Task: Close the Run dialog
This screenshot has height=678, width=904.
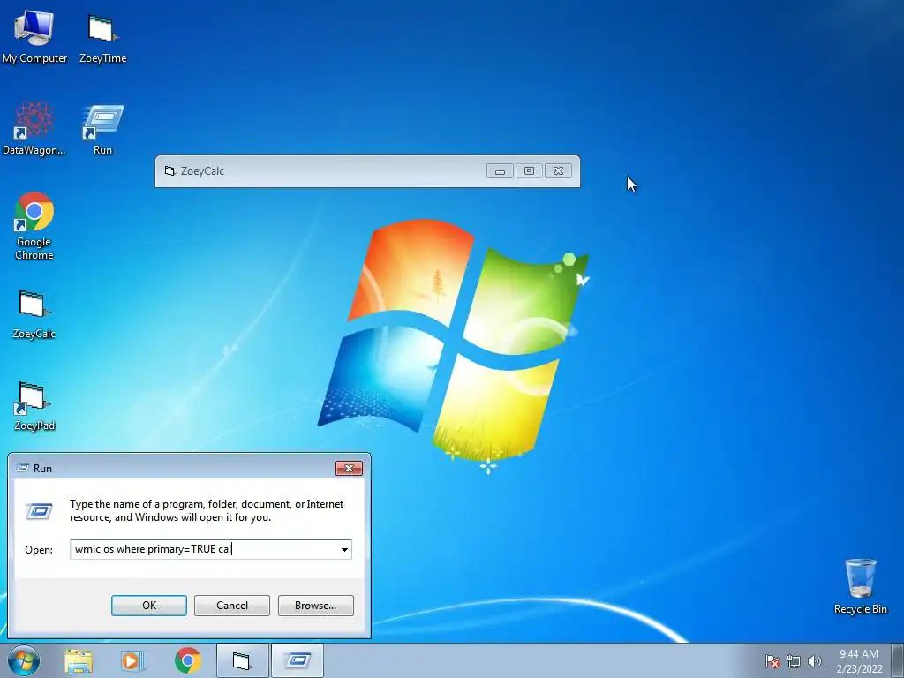Action: pyautogui.click(x=349, y=468)
